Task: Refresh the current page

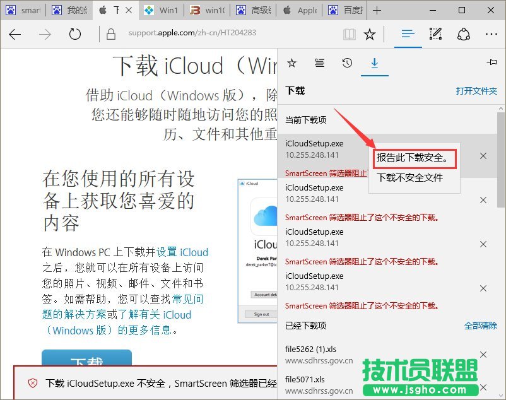Action: [75, 34]
